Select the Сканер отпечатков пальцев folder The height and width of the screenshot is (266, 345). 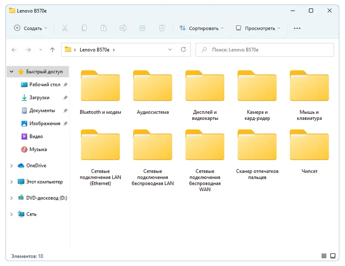coord(257,155)
